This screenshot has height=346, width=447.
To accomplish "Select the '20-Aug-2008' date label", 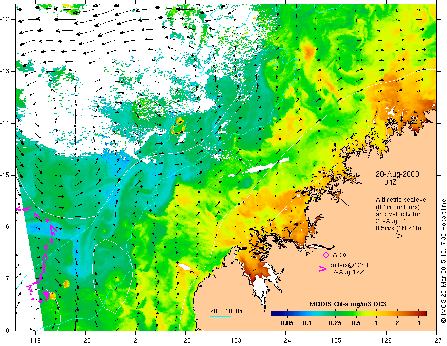I will pyautogui.click(x=397, y=174).
